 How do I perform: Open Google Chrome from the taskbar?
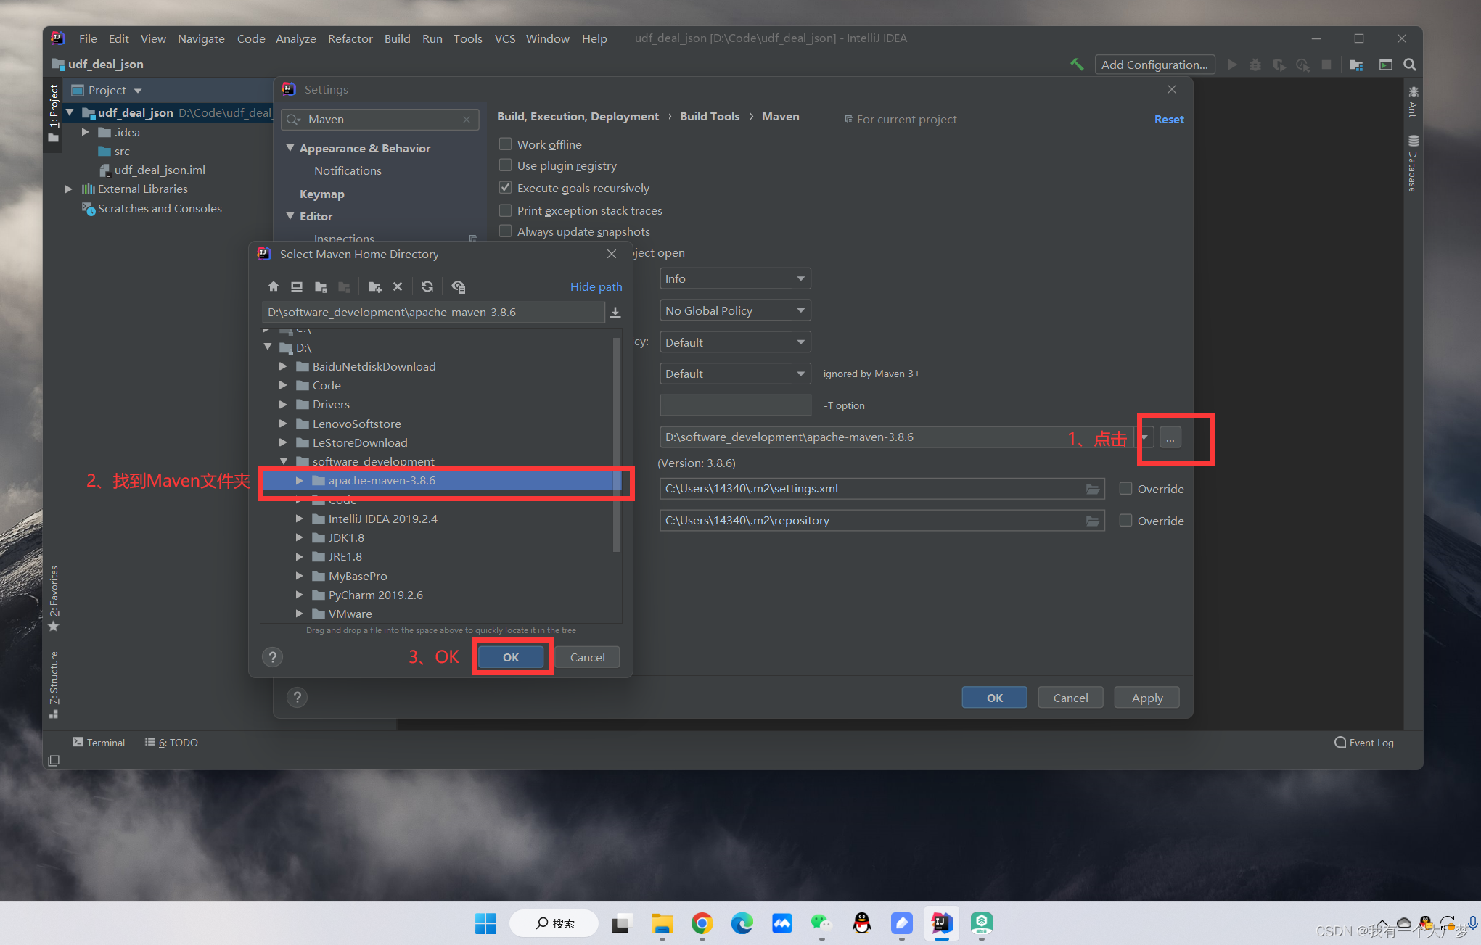[x=702, y=923]
